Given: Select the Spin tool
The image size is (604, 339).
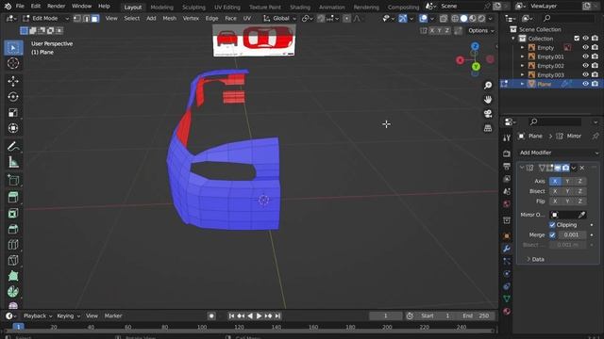Looking at the screenshot, I should click(x=13, y=292).
